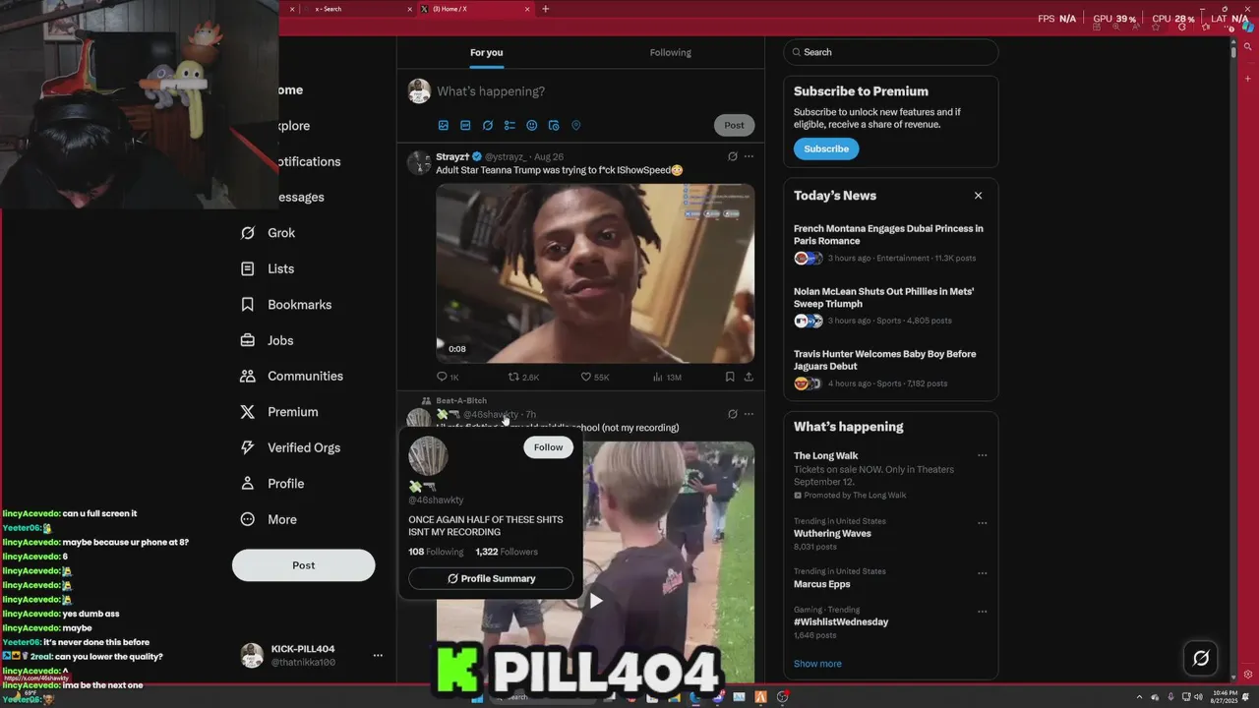Open the More sidebar menu
1259x708 pixels.
coord(269,519)
